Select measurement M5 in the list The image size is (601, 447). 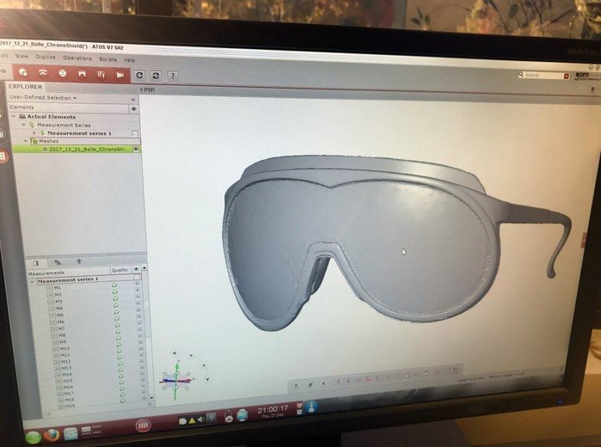coord(58,315)
